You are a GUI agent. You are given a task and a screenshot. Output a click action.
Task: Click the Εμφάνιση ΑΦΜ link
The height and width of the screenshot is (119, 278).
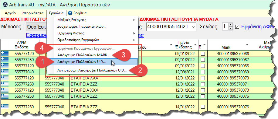(258, 27)
